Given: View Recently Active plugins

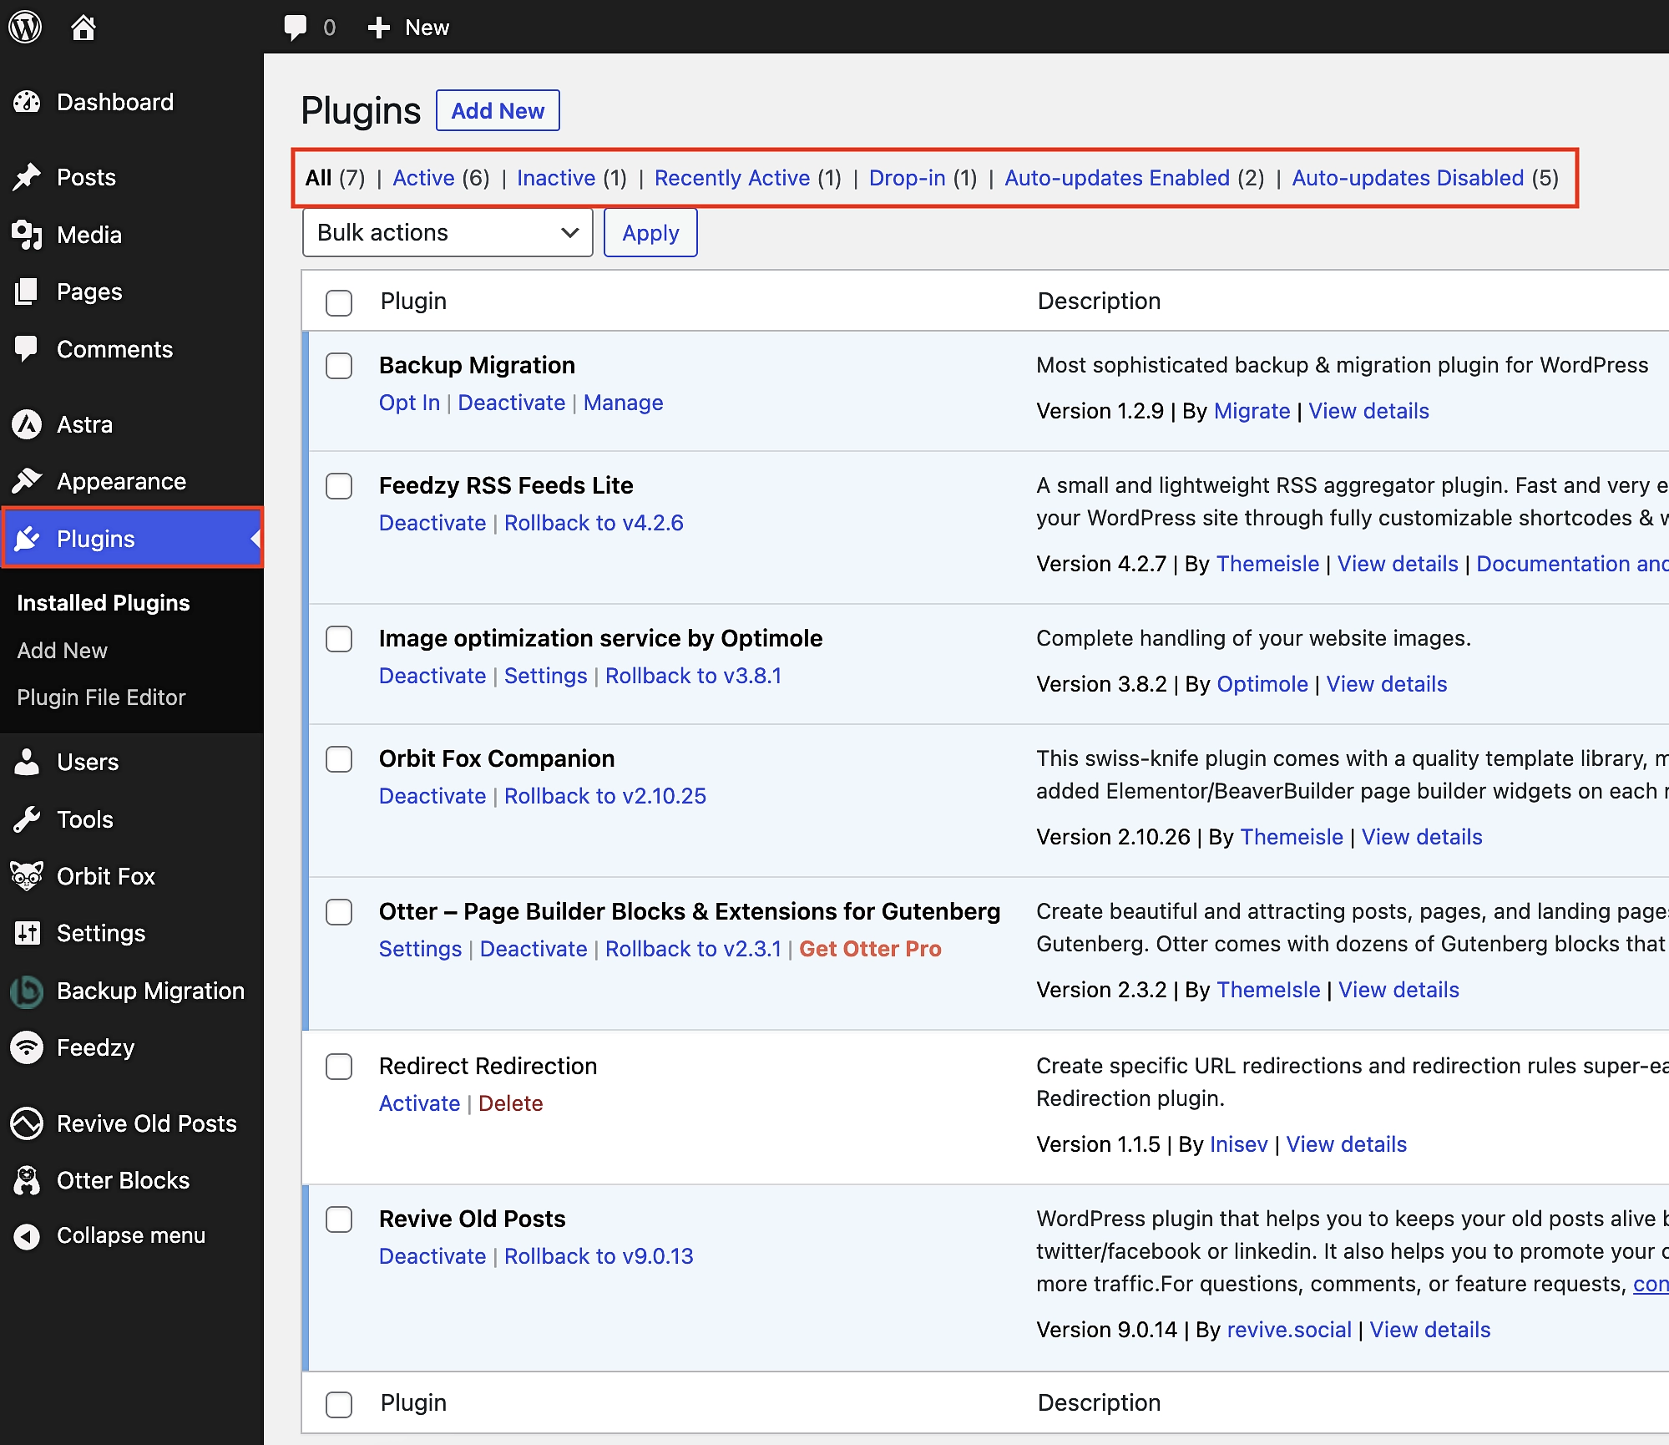Looking at the screenshot, I should click(732, 178).
